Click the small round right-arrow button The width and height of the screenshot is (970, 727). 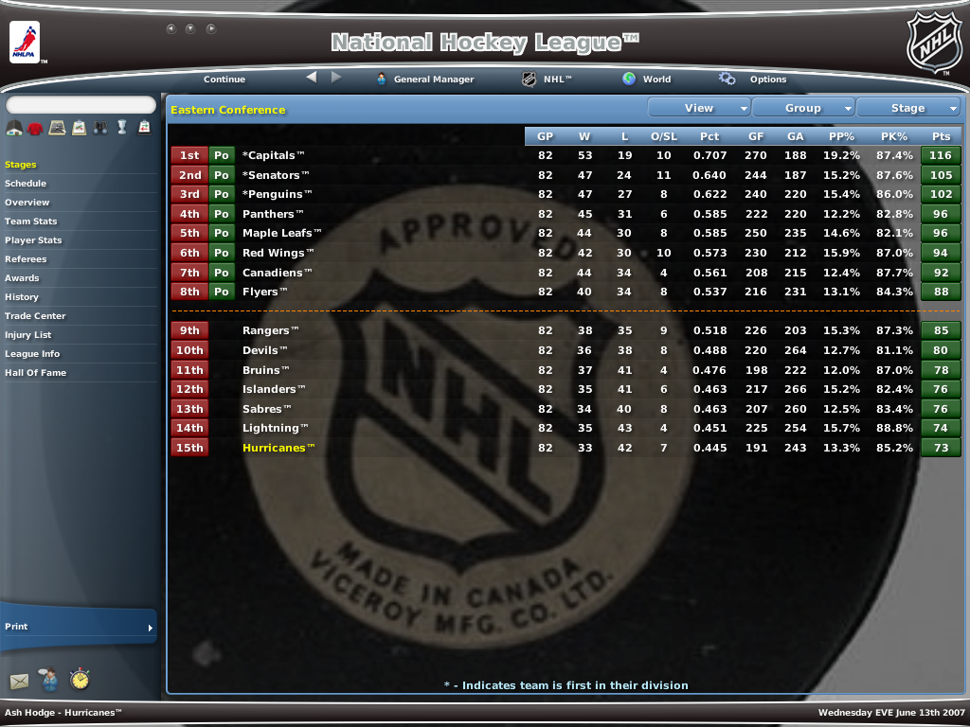coord(211,28)
